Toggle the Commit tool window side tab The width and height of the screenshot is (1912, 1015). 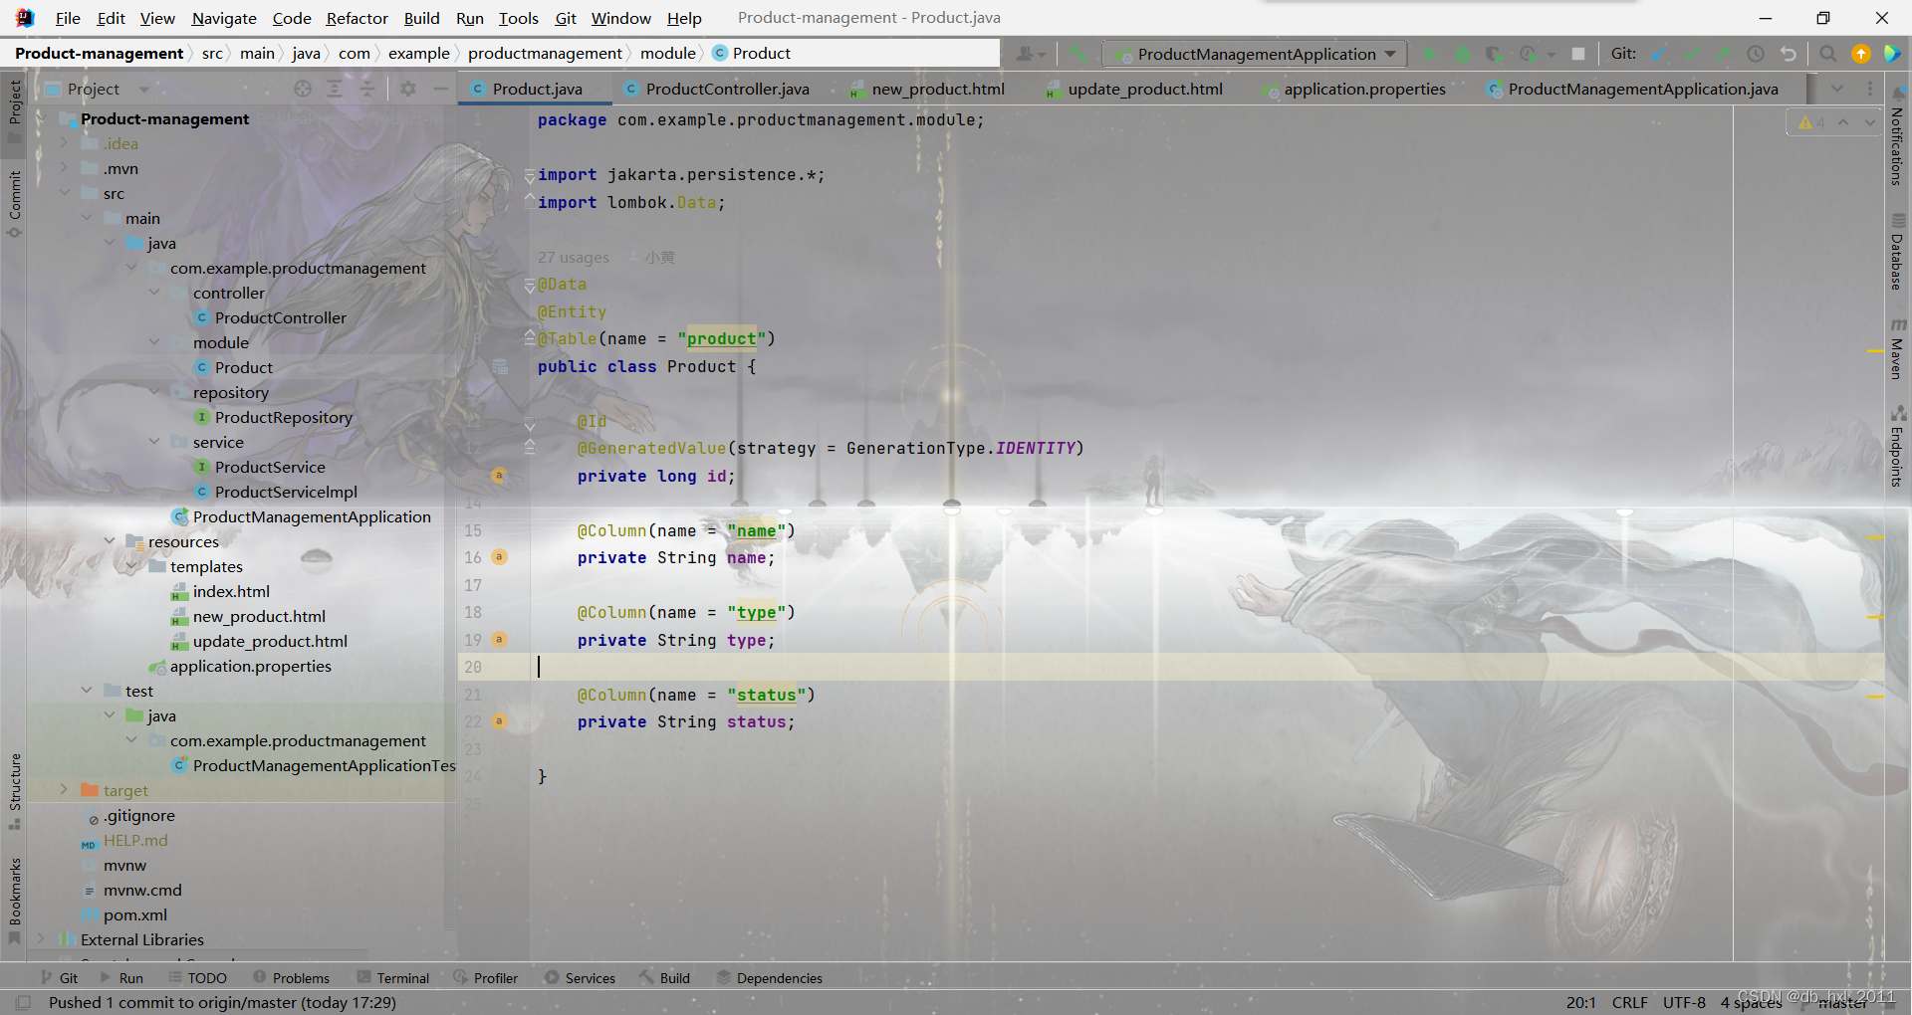point(14,203)
